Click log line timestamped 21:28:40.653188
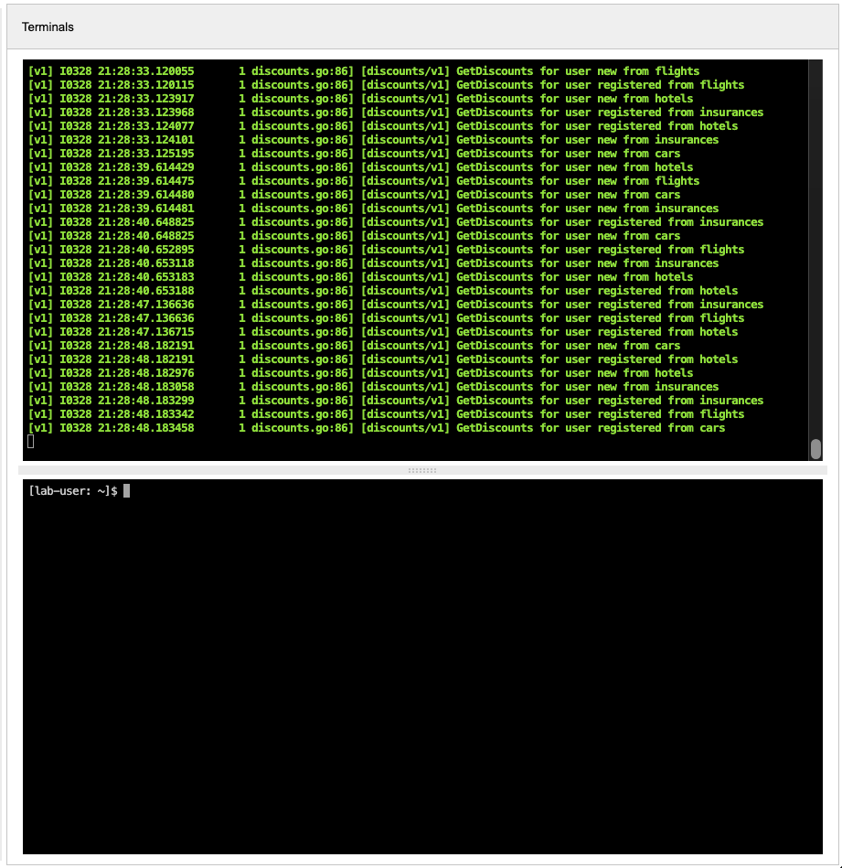This screenshot has height=868, width=842. (383, 291)
